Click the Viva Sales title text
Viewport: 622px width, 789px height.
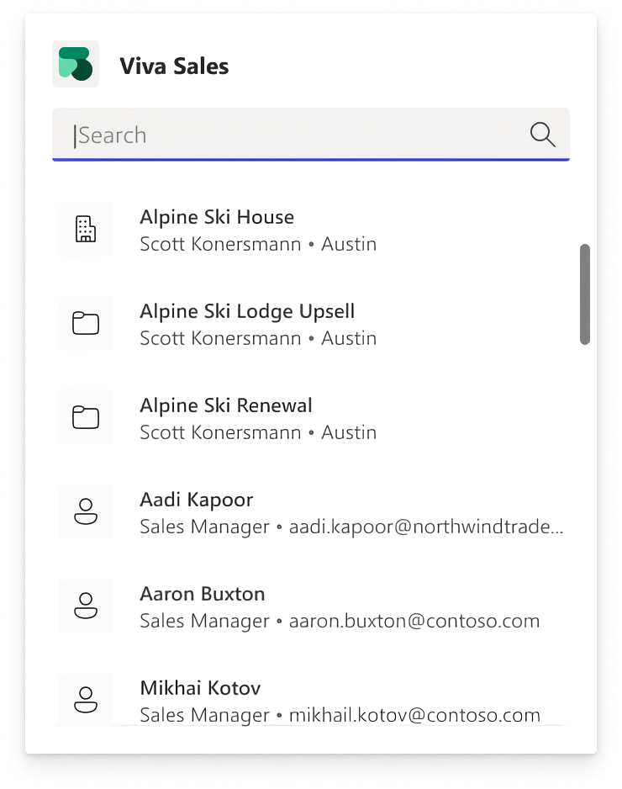174,66
